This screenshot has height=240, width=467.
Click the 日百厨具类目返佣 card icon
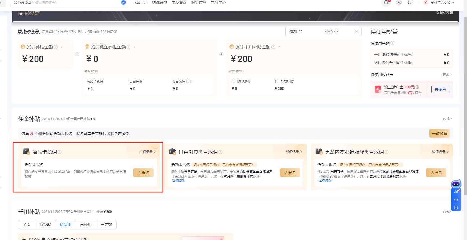pos(172,151)
